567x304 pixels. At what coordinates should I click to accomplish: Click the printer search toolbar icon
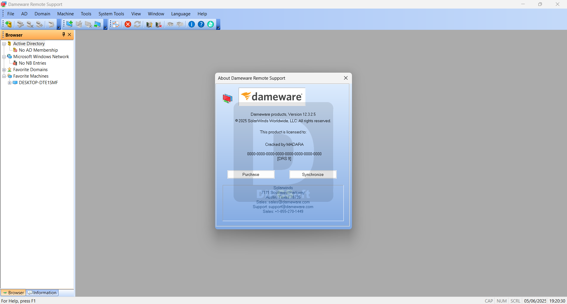(x=180, y=24)
